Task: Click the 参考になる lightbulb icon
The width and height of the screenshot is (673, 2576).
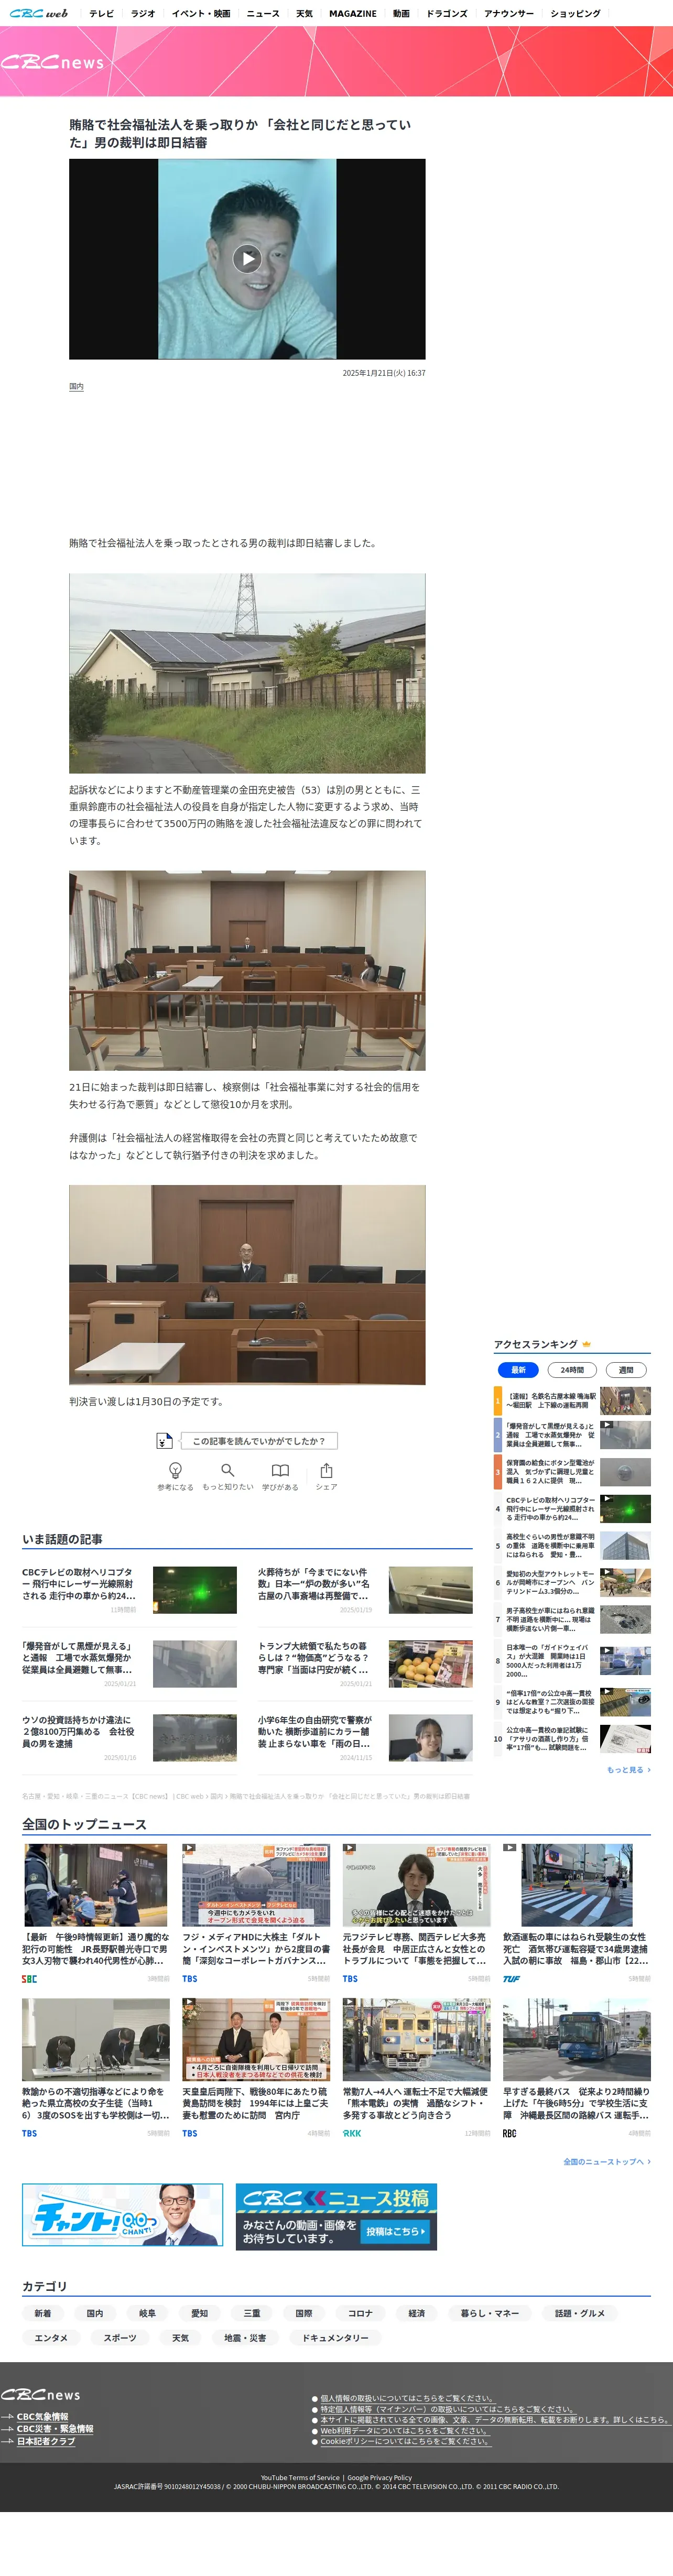Action: click(175, 1470)
